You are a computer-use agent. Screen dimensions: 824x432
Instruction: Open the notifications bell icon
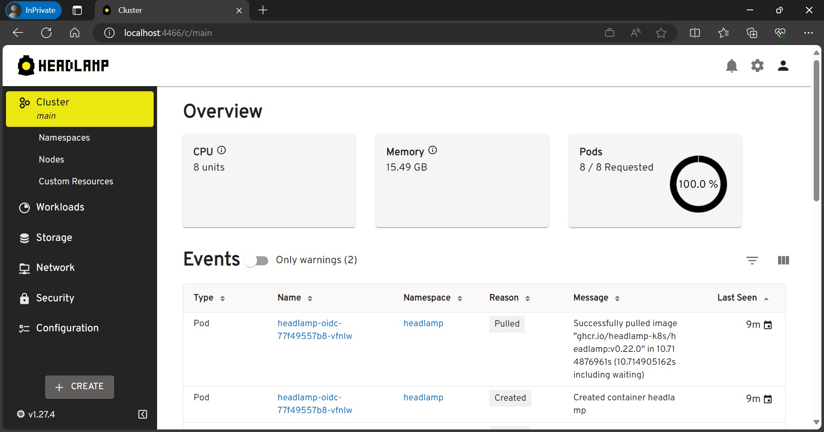(x=731, y=66)
